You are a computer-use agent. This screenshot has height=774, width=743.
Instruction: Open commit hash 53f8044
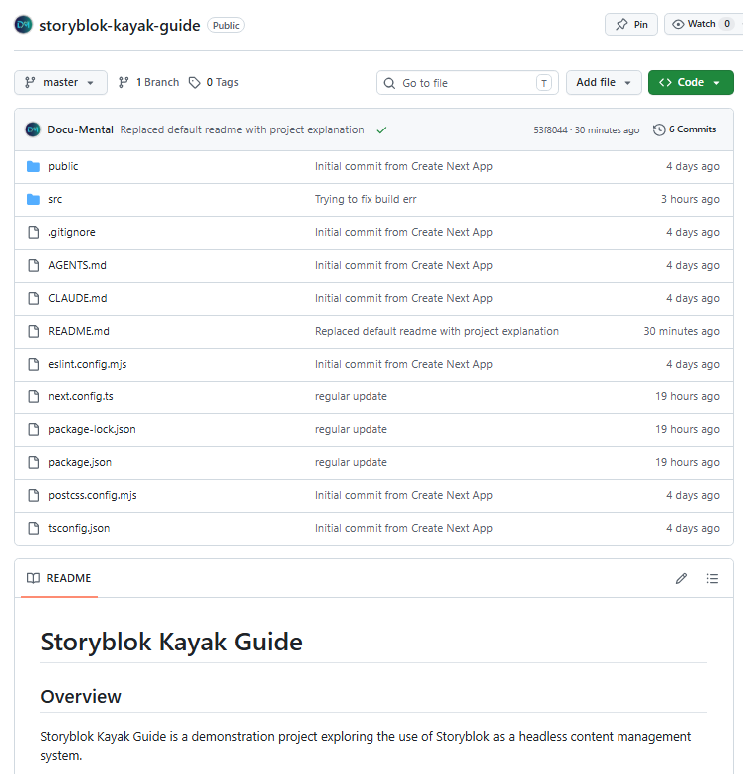[x=550, y=130]
